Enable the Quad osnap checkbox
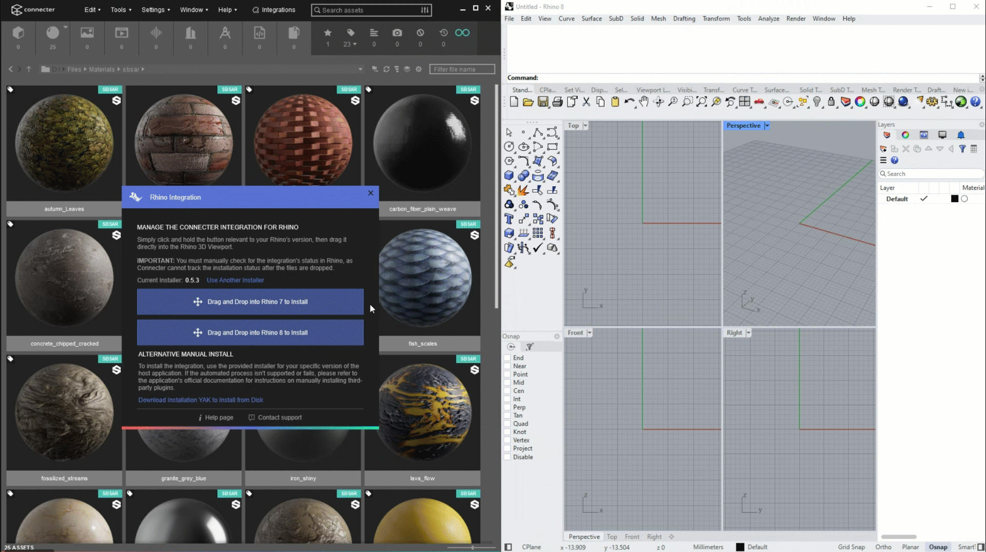986x552 pixels. point(507,424)
